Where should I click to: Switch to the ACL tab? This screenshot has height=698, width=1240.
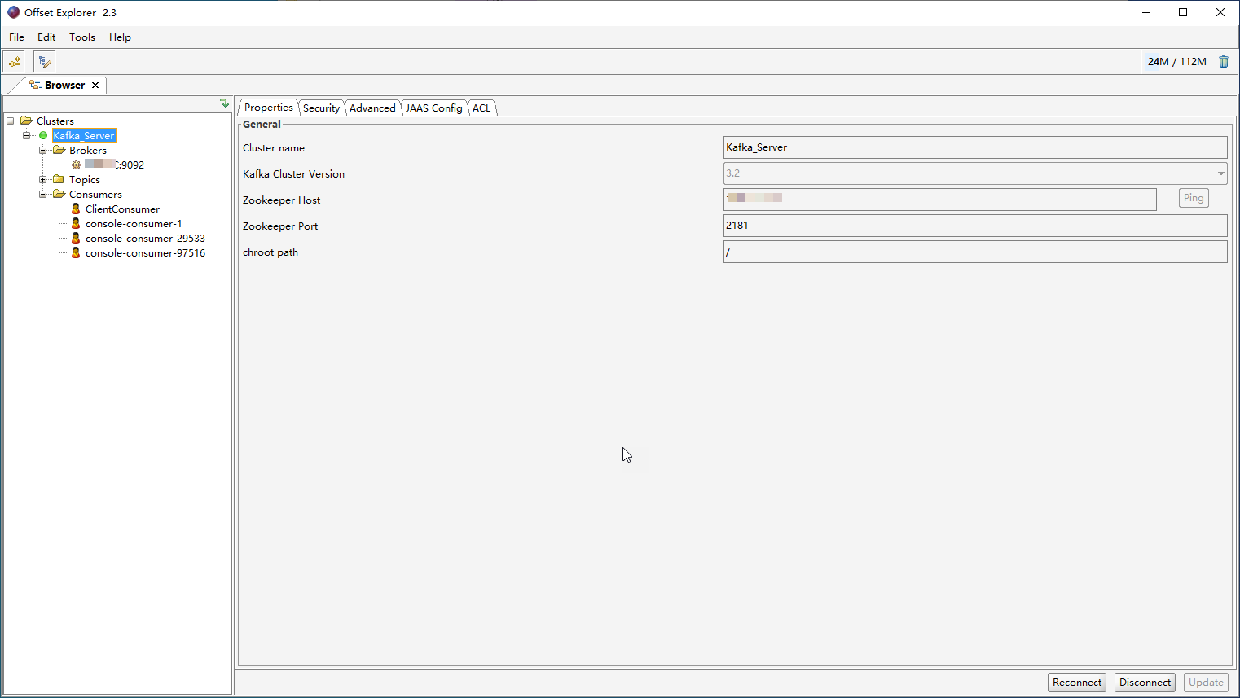(x=481, y=108)
